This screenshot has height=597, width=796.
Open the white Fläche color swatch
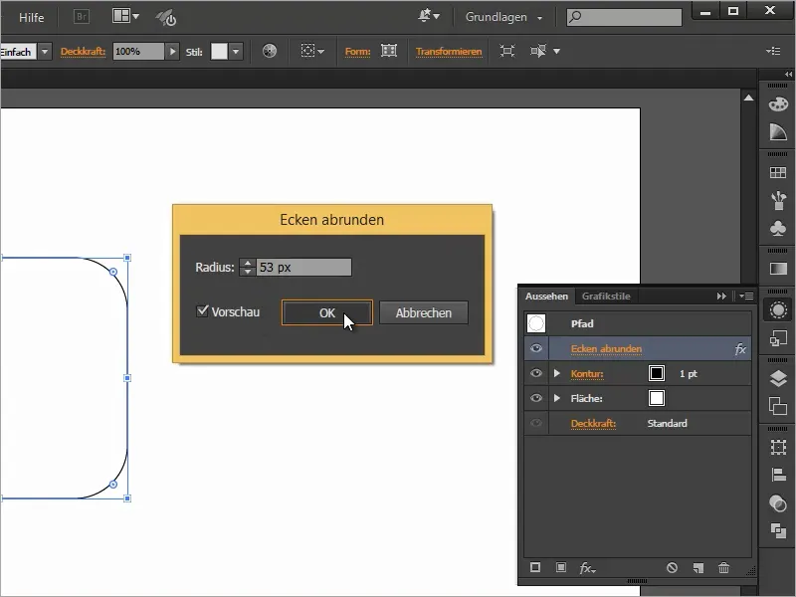(657, 398)
